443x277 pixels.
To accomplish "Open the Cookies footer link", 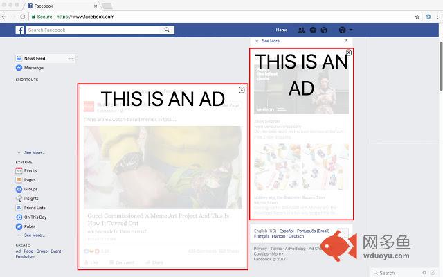I will (x=261, y=254).
